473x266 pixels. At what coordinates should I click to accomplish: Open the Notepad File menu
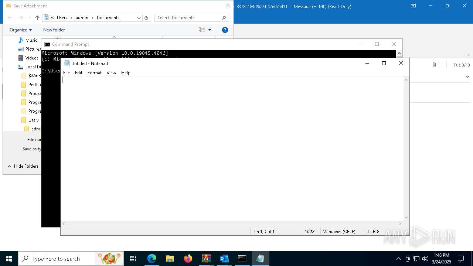[x=67, y=73]
